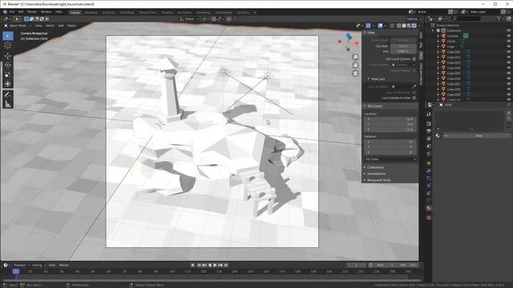Switch to the Modeling workspace tab
The width and height of the screenshot is (513, 288).
(x=91, y=13)
